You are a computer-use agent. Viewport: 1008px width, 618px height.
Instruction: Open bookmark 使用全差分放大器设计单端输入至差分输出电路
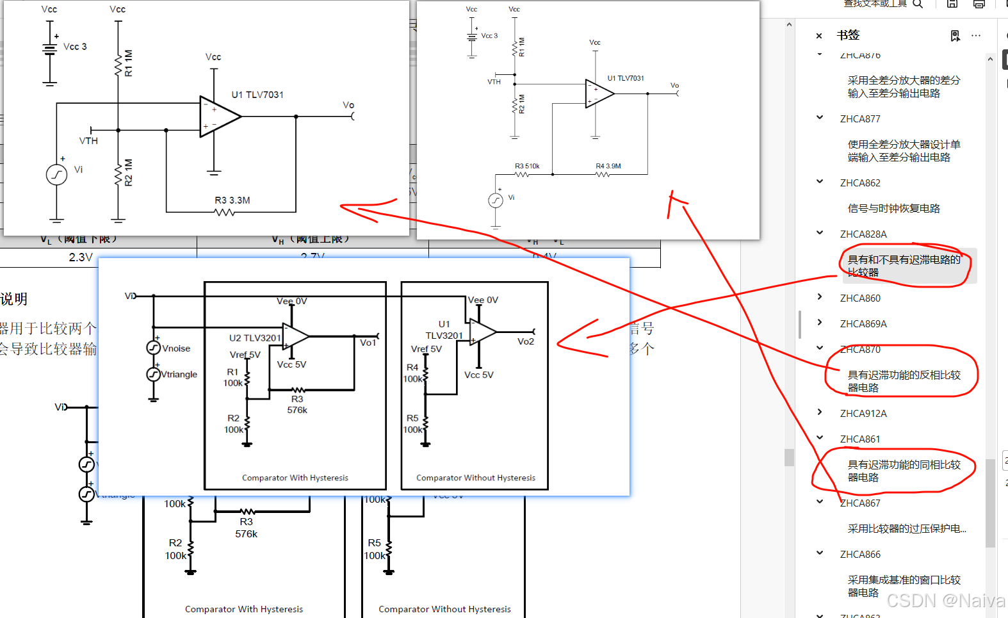pyautogui.click(x=904, y=151)
